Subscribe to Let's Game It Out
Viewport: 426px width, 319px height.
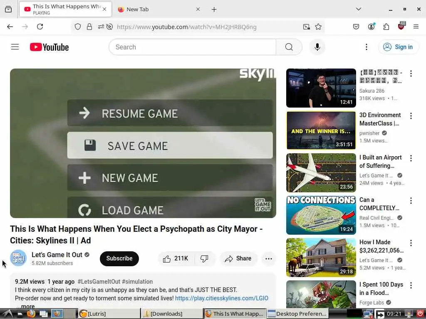(x=119, y=258)
